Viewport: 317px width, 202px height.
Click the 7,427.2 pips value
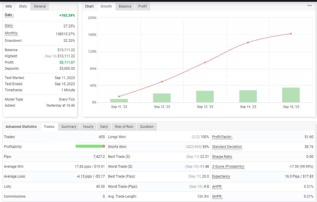coord(99,157)
